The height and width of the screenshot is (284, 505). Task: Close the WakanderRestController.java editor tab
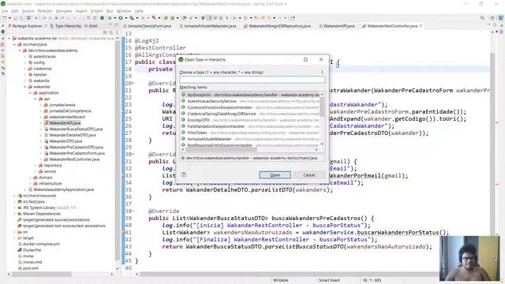pyautogui.click(x=421, y=26)
